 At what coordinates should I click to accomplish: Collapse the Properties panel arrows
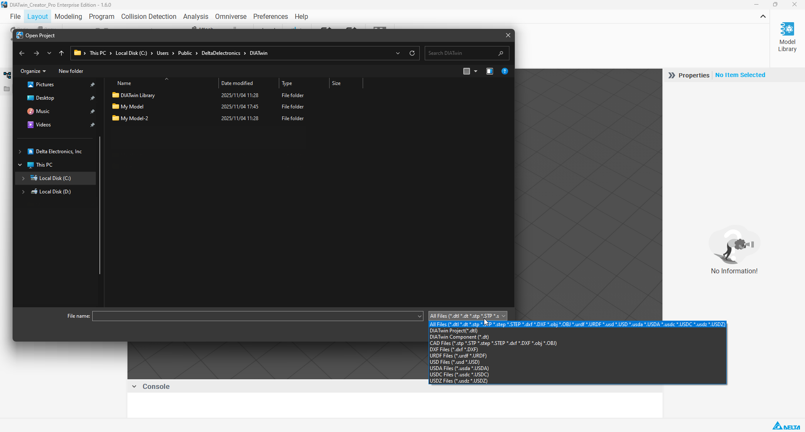tap(672, 75)
